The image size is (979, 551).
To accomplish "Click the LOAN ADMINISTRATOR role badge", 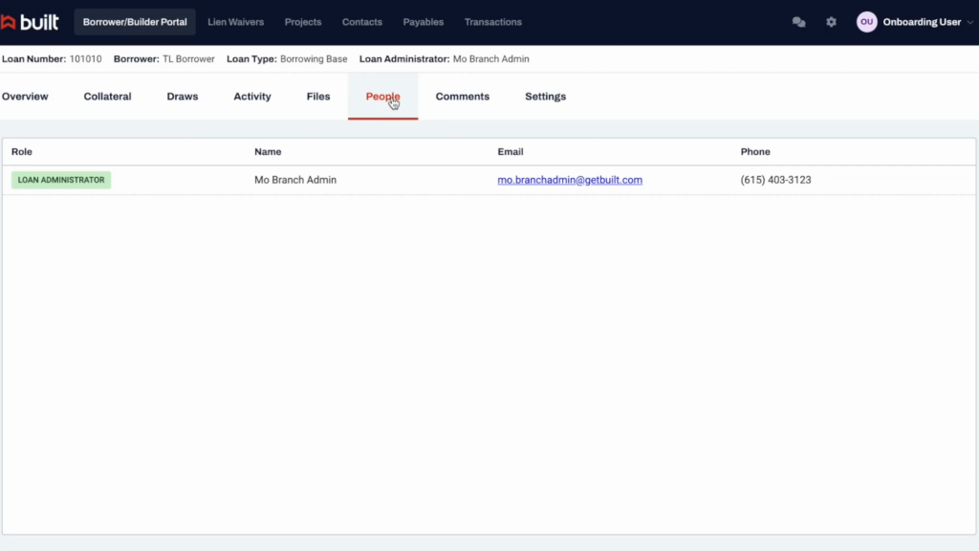I will coord(60,179).
